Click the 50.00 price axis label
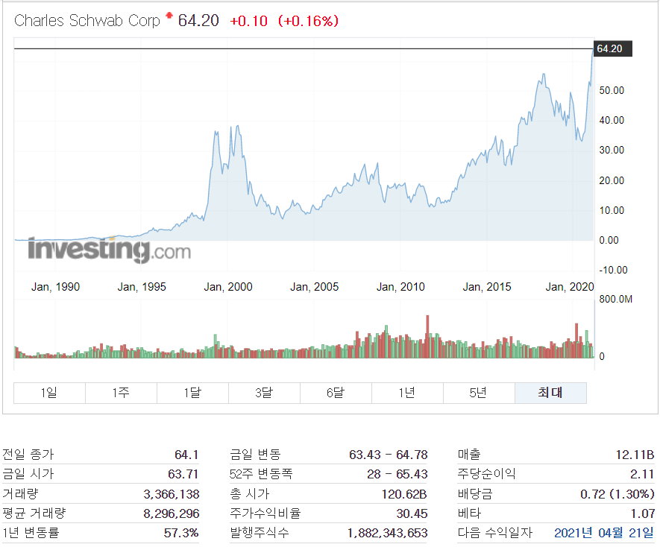 pos(612,90)
